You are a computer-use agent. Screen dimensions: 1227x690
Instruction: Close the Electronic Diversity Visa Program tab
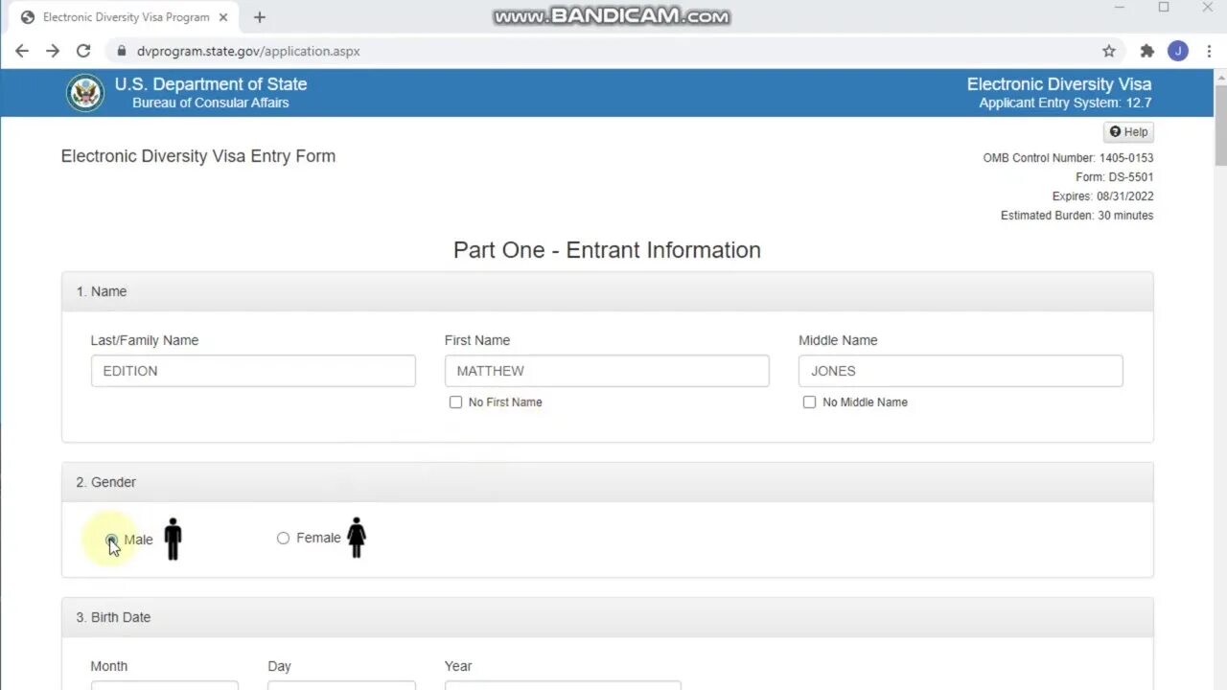pyautogui.click(x=222, y=17)
